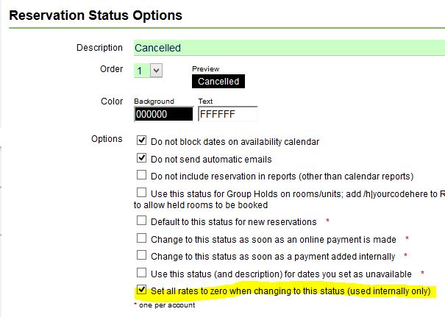Click the Options label
Image resolution: width=445 pixels, height=317 pixels.
point(107,139)
